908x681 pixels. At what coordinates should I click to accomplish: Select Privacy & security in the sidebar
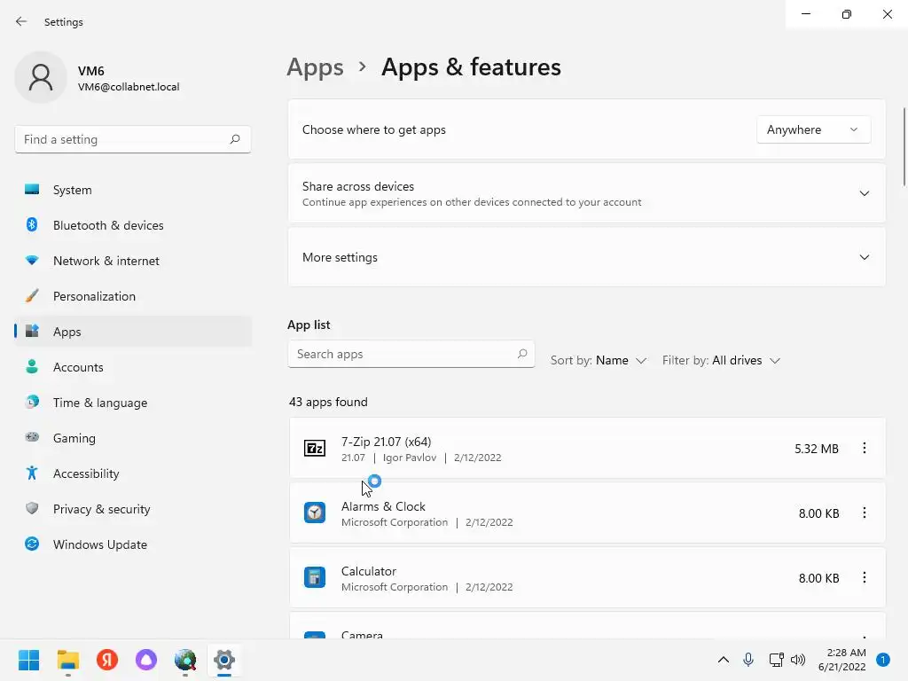(x=101, y=509)
